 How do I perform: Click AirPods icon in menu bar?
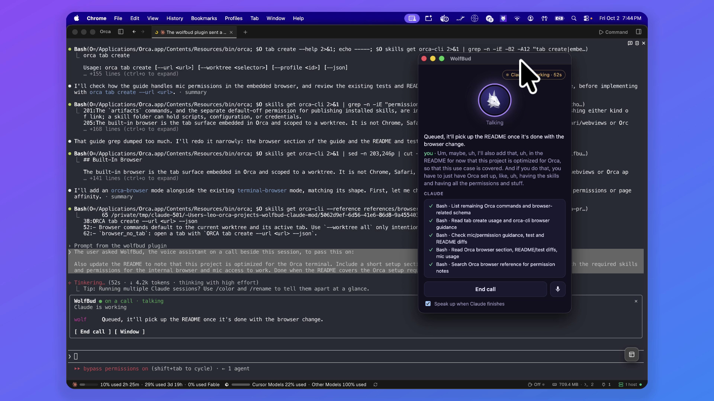pos(544,18)
